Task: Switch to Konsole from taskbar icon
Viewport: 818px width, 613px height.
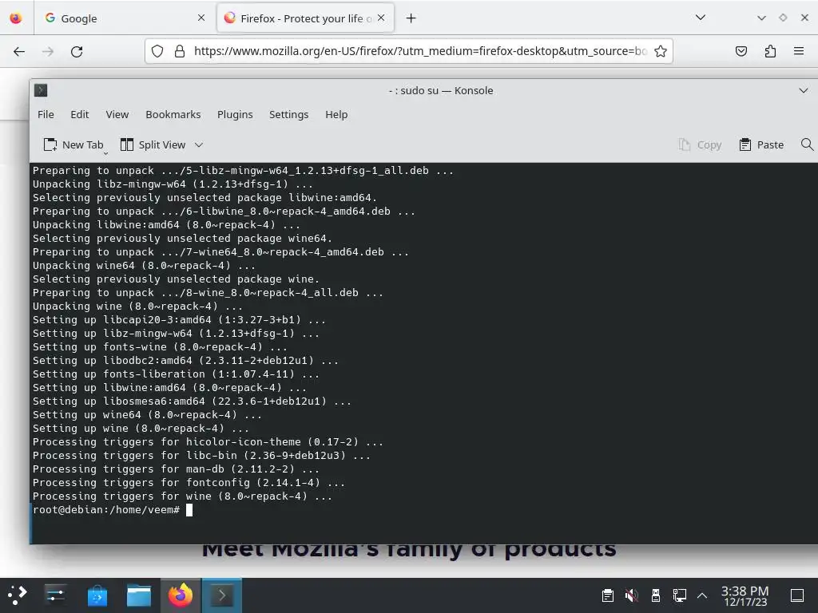Action: coord(222,595)
